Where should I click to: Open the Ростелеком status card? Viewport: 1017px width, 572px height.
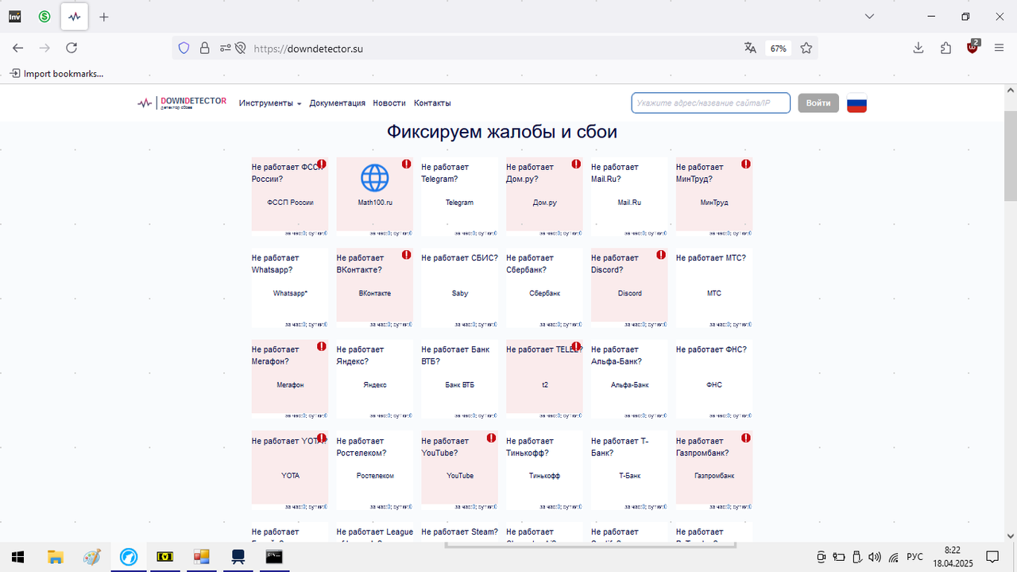[x=375, y=470]
